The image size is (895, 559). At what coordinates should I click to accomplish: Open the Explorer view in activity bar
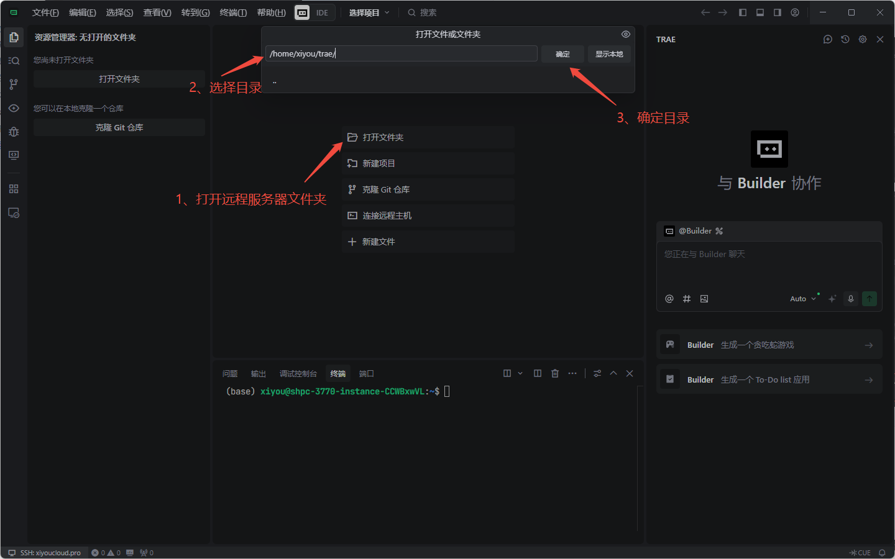point(14,37)
